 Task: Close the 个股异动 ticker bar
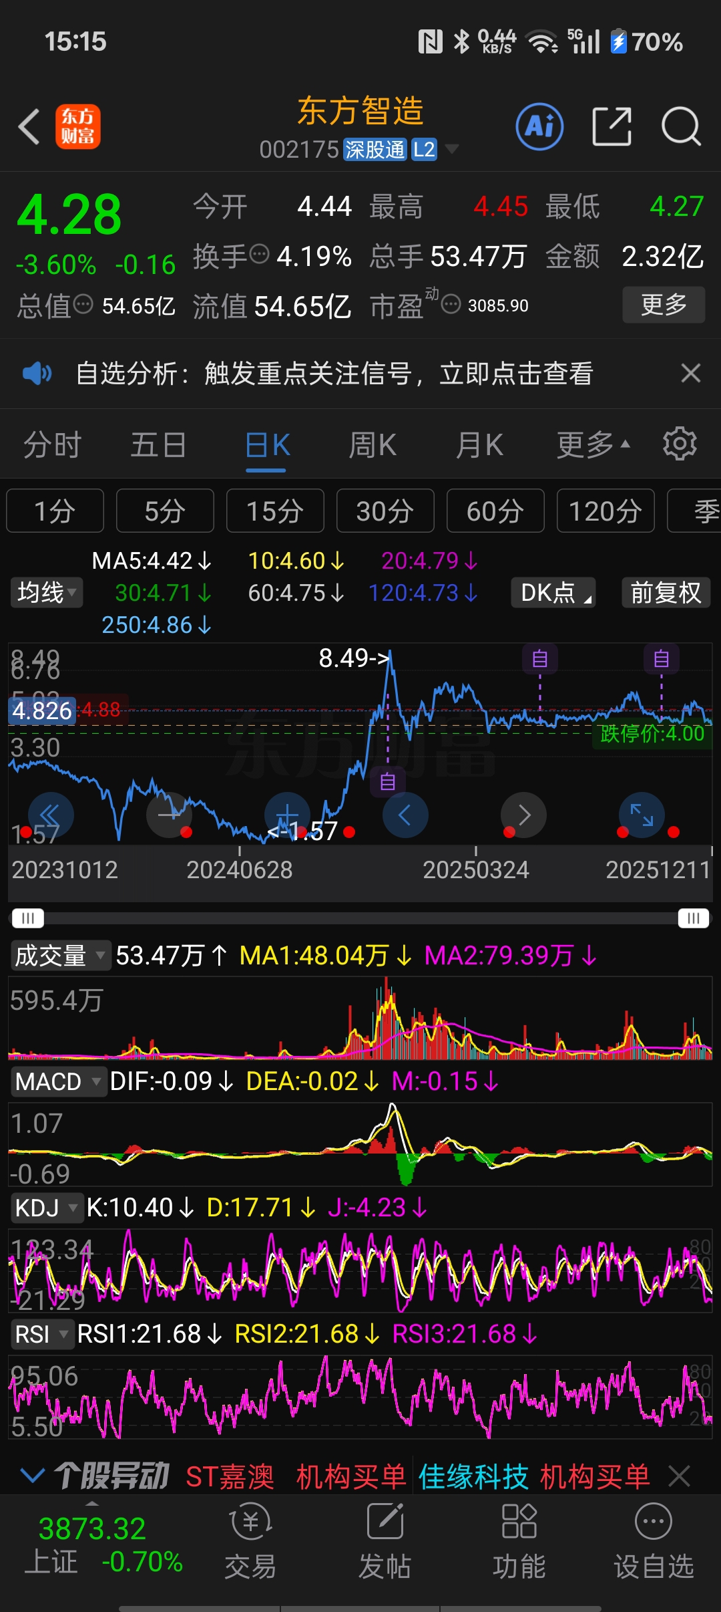[680, 1476]
